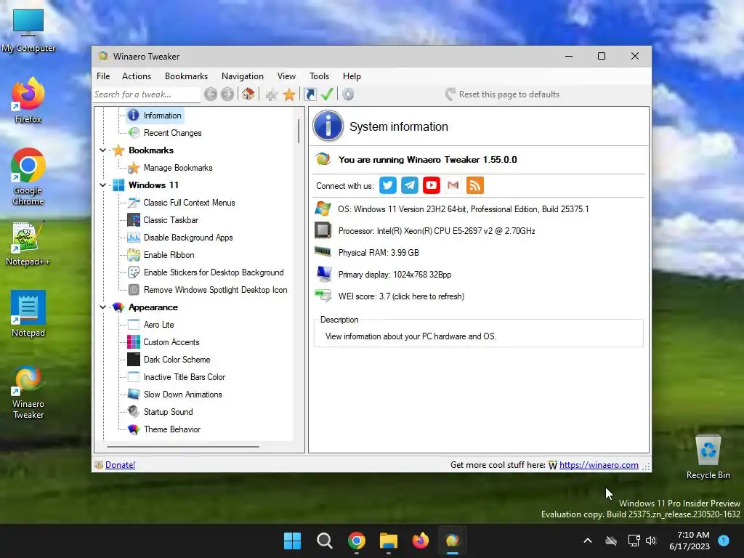
Task: Go forward with the toolbar forward arrow
Action: pos(227,94)
